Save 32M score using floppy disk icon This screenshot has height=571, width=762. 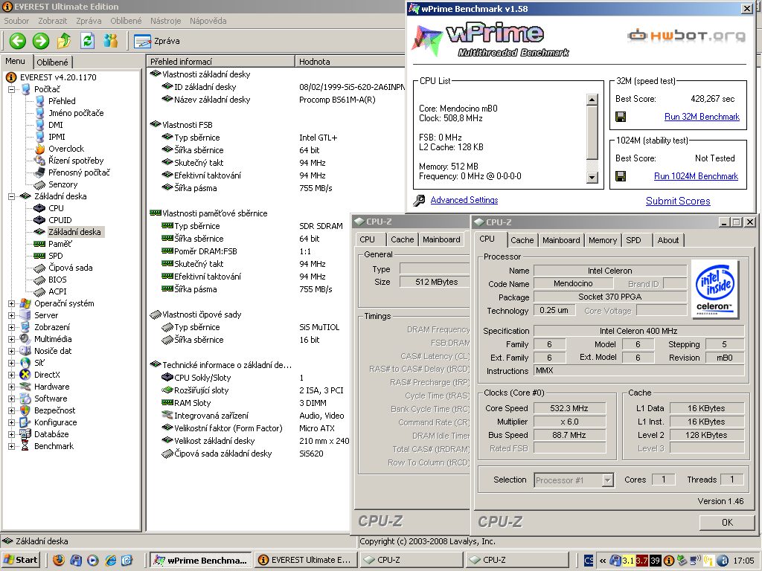coord(621,117)
